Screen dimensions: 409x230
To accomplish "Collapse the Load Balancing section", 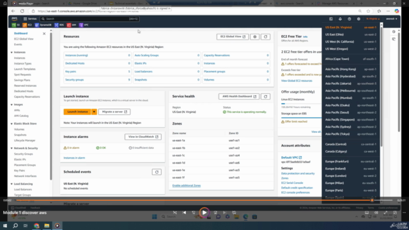I will pyautogui.click(x=12, y=184).
